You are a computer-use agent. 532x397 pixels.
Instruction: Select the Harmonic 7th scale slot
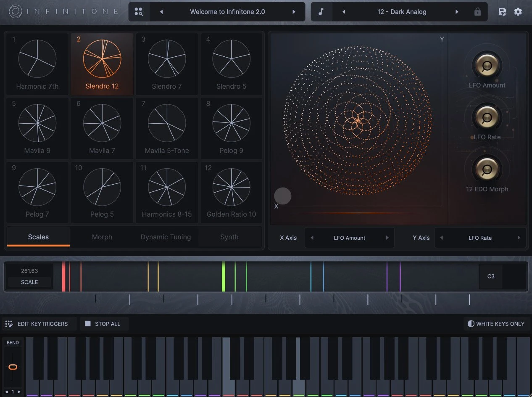point(37,64)
